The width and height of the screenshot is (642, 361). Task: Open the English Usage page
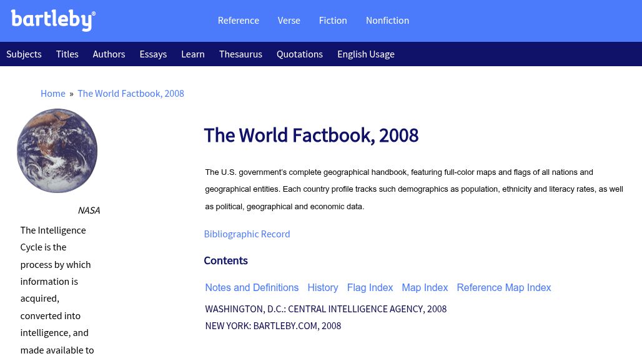(366, 54)
